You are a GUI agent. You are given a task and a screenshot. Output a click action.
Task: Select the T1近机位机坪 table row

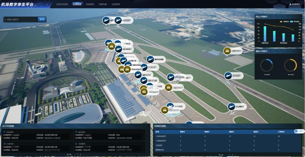[x=228, y=136]
